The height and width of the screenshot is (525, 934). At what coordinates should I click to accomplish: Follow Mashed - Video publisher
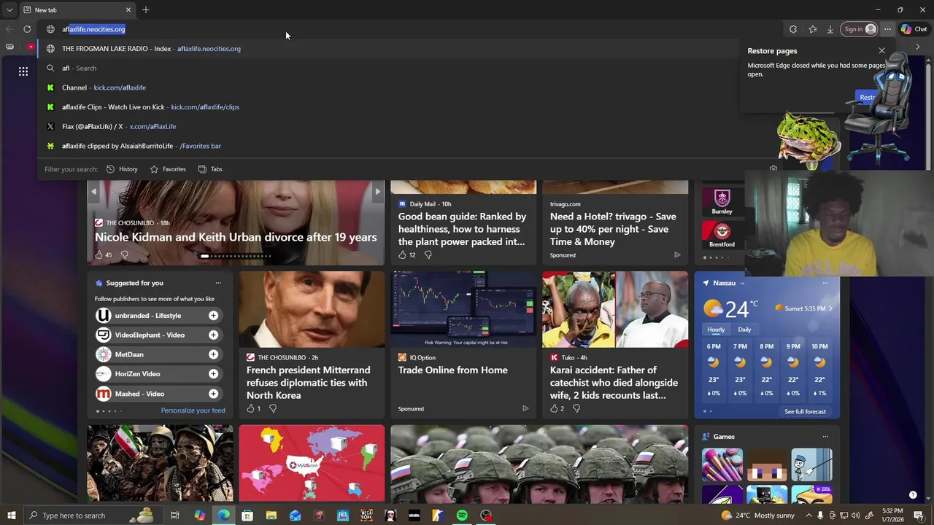[213, 394]
